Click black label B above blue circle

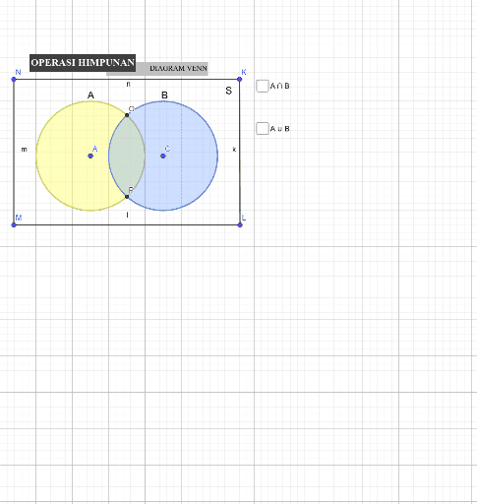point(164,95)
